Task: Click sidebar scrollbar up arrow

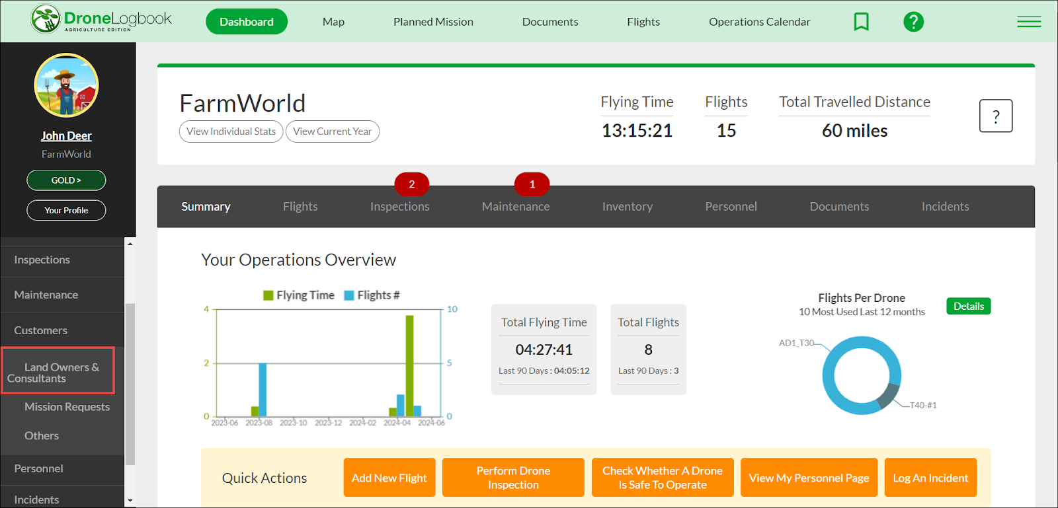Action: click(130, 244)
